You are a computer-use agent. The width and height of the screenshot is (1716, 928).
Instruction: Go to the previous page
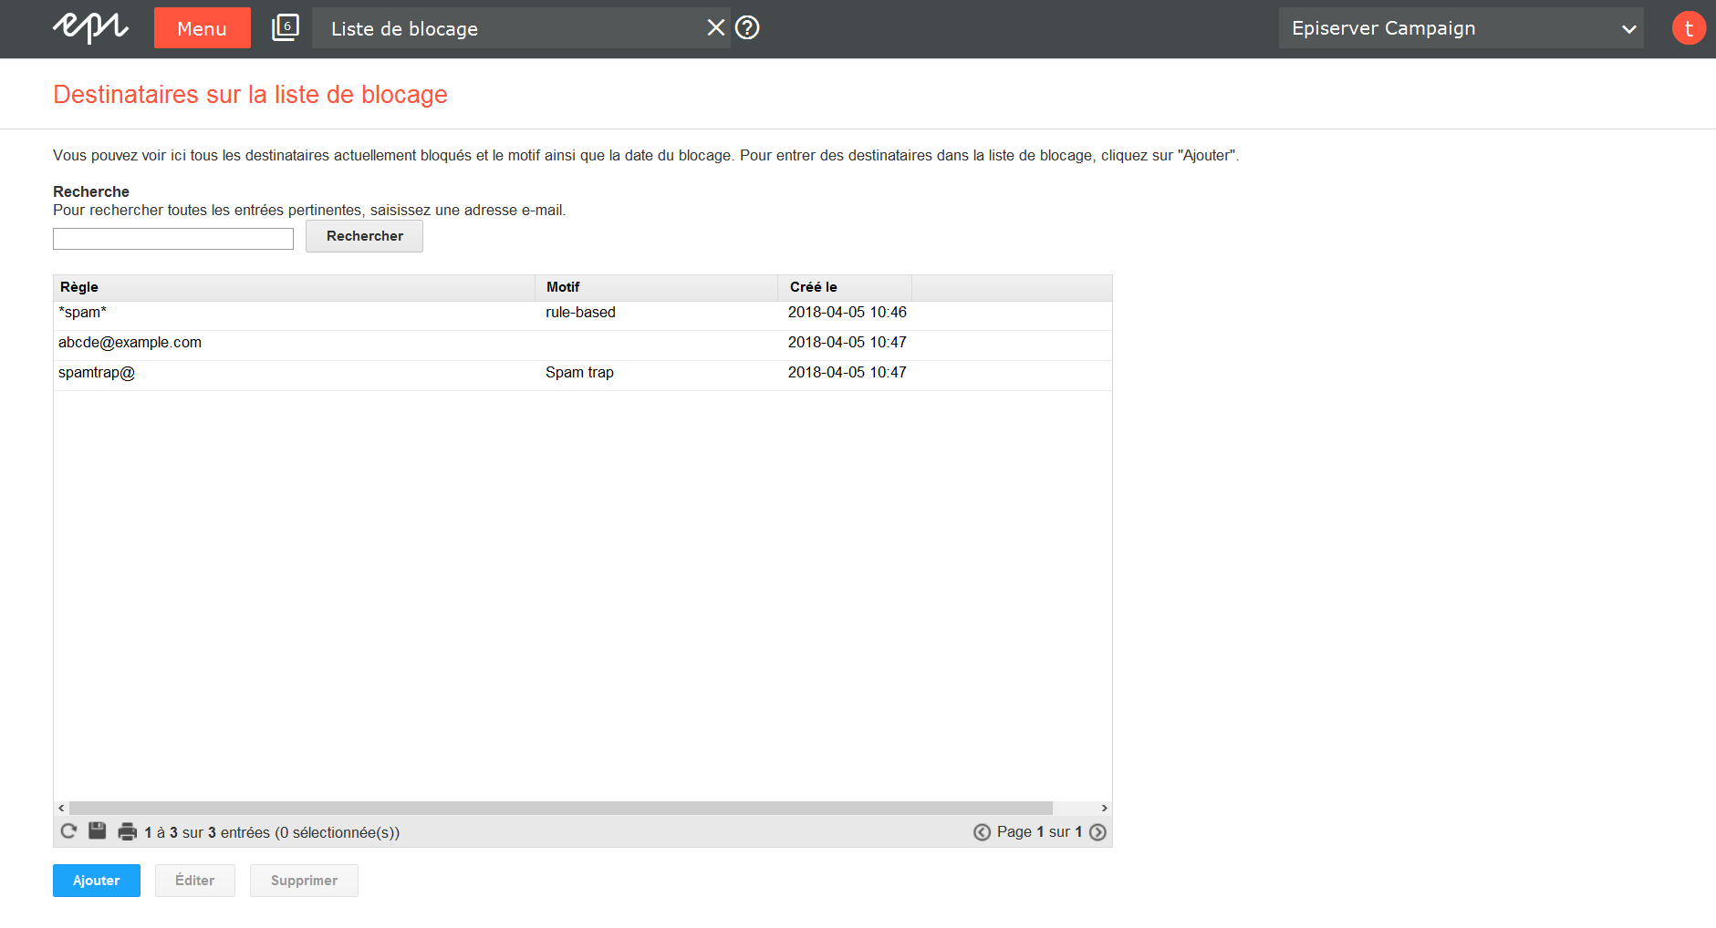(982, 832)
